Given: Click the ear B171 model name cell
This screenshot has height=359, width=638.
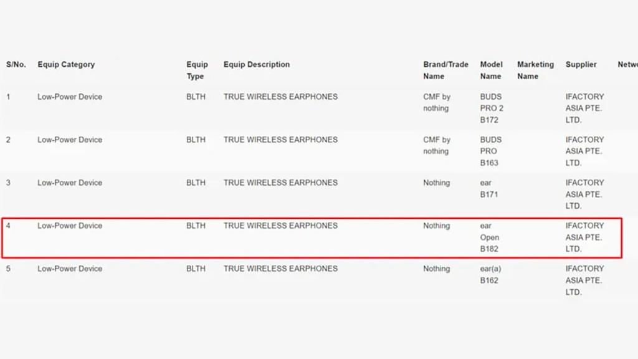Looking at the screenshot, I should [x=489, y=188].
